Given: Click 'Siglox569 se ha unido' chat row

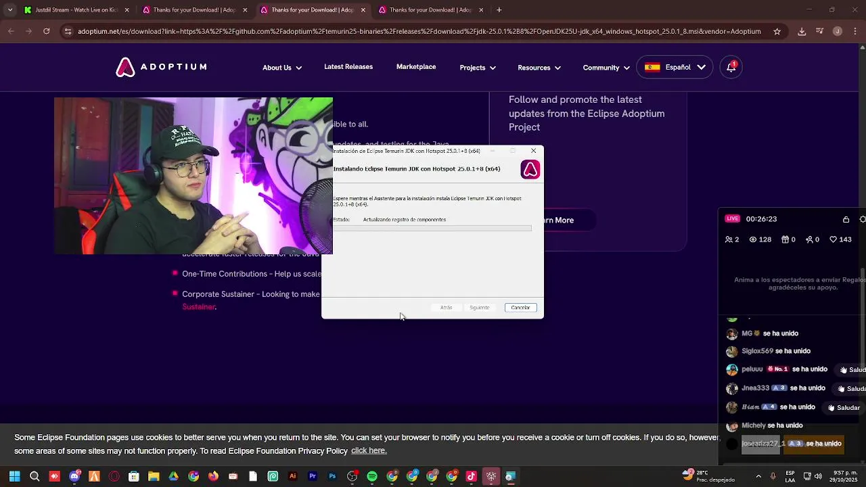Looking at the screenshot, I should point(768,351).
